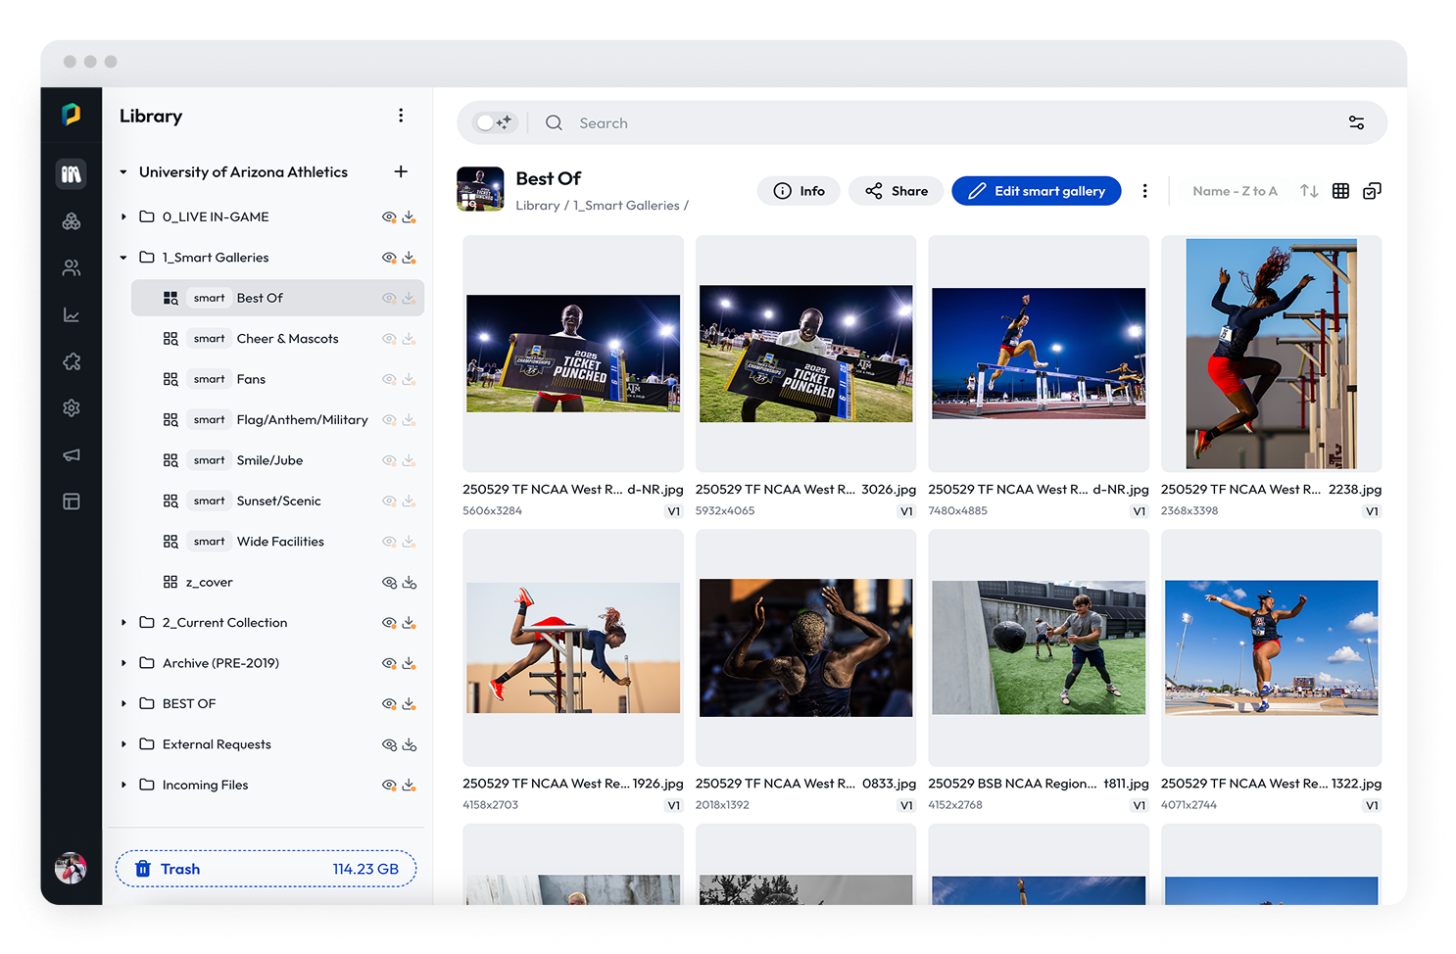Open the 2238.jpg high jumper thumbnail
Image resolution: width=1456 pixels, height=954 pixels.
click(x=1271, y=354)
